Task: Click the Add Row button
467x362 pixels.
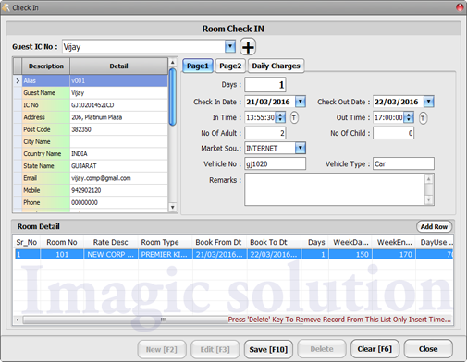Action: (x=434, y=227)
